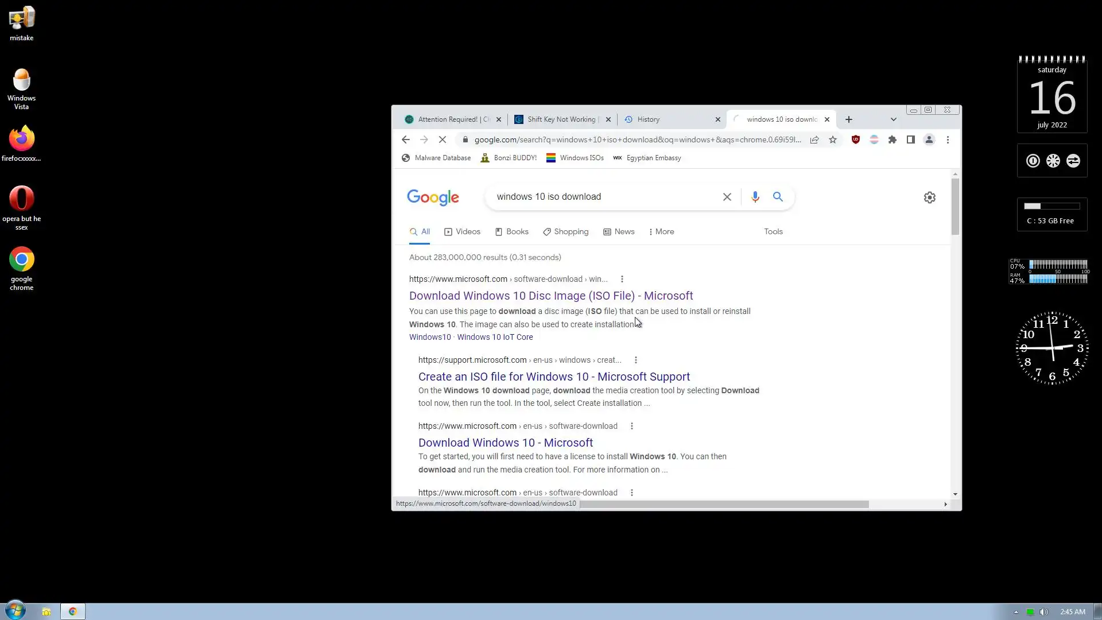Select the Videos search filter

click(462, 232)
